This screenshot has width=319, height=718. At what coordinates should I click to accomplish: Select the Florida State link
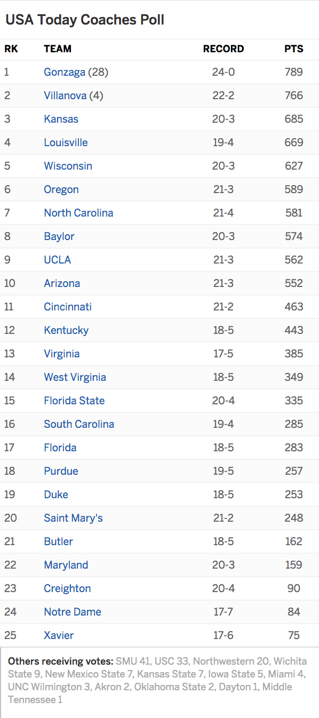point(74,401)
